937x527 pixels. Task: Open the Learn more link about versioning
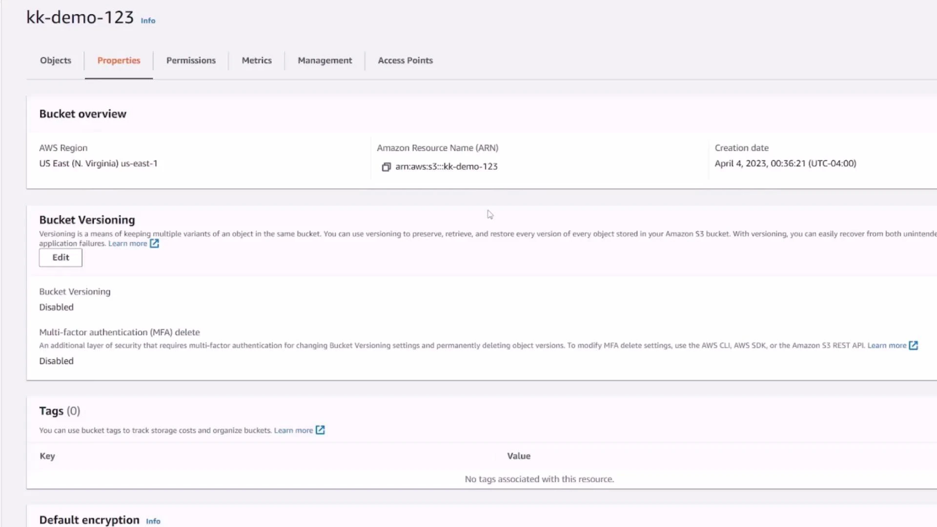(127, 243)
